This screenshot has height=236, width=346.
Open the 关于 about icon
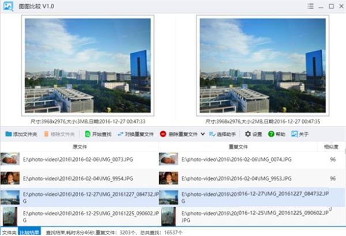click(x=294, y=134)
